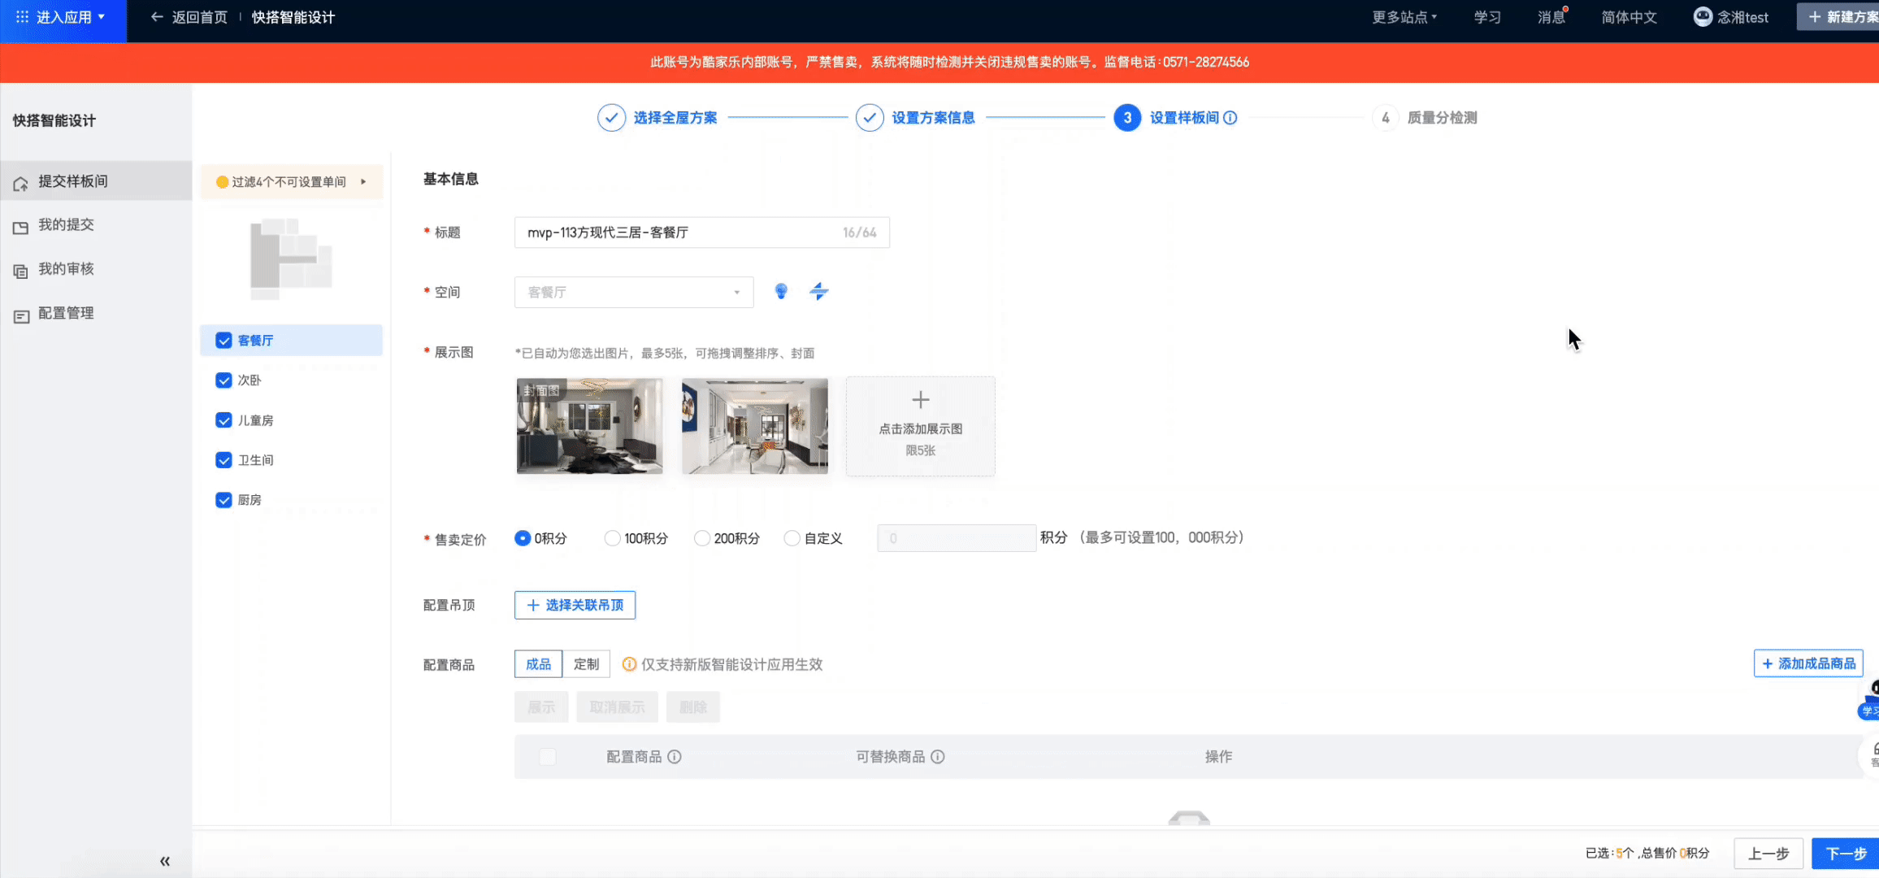
Task: Click the 下一步 button
Action: point(1846,854)
